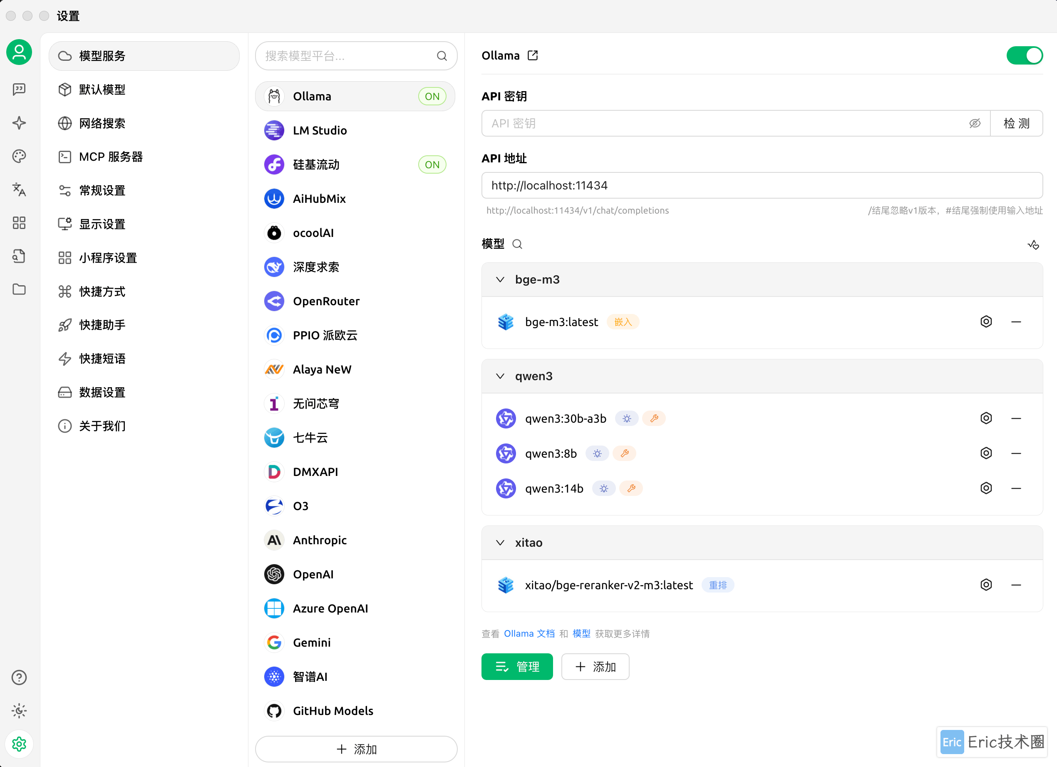Select 硅基流动 provider
1057x767 pixels.
355,164
